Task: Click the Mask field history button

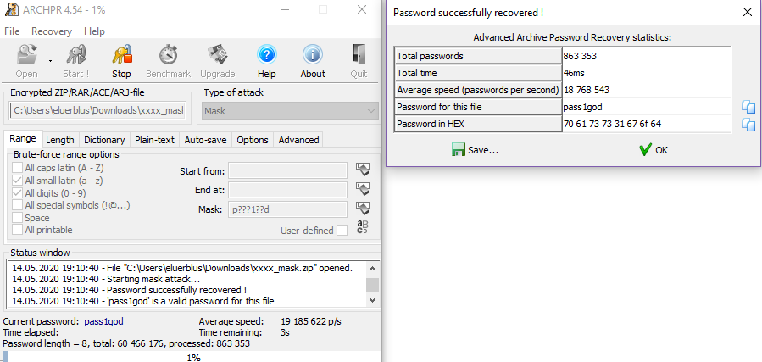Action: pos(362,209)
